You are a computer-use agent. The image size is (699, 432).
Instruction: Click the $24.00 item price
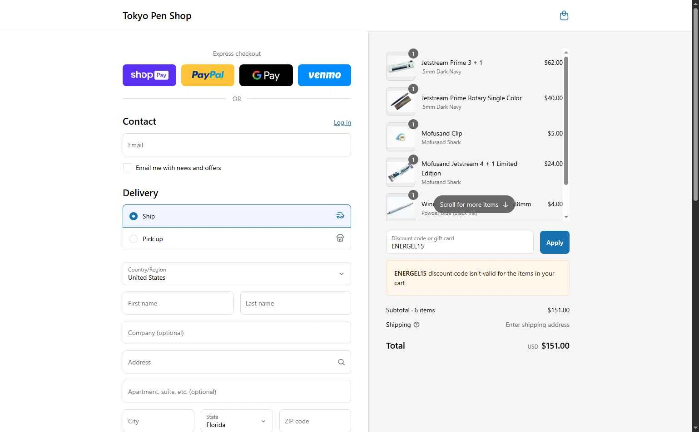(x=553, y=164)
